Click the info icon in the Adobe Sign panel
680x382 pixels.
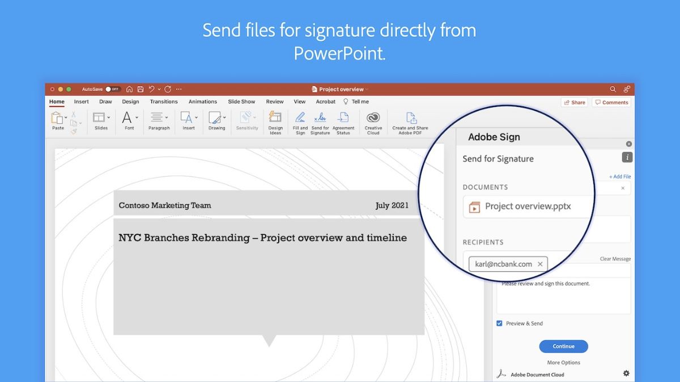627,157
